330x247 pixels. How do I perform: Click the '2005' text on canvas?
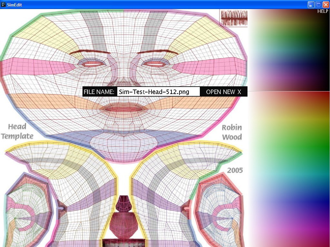click(x=235, y=170)
